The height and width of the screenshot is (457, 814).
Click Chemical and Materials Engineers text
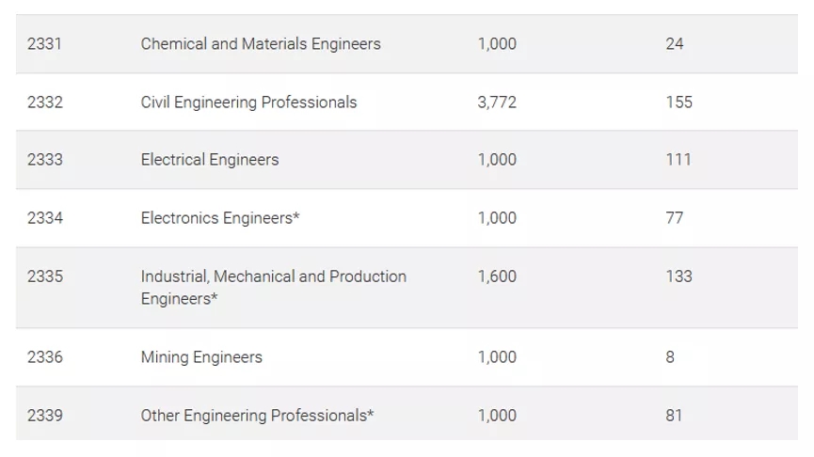point(261,43)
